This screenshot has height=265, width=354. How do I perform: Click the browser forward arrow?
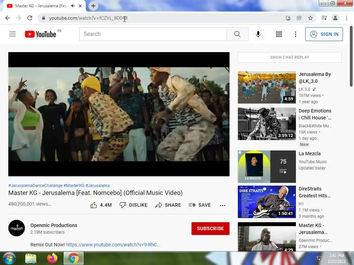[x=19, y=18]
